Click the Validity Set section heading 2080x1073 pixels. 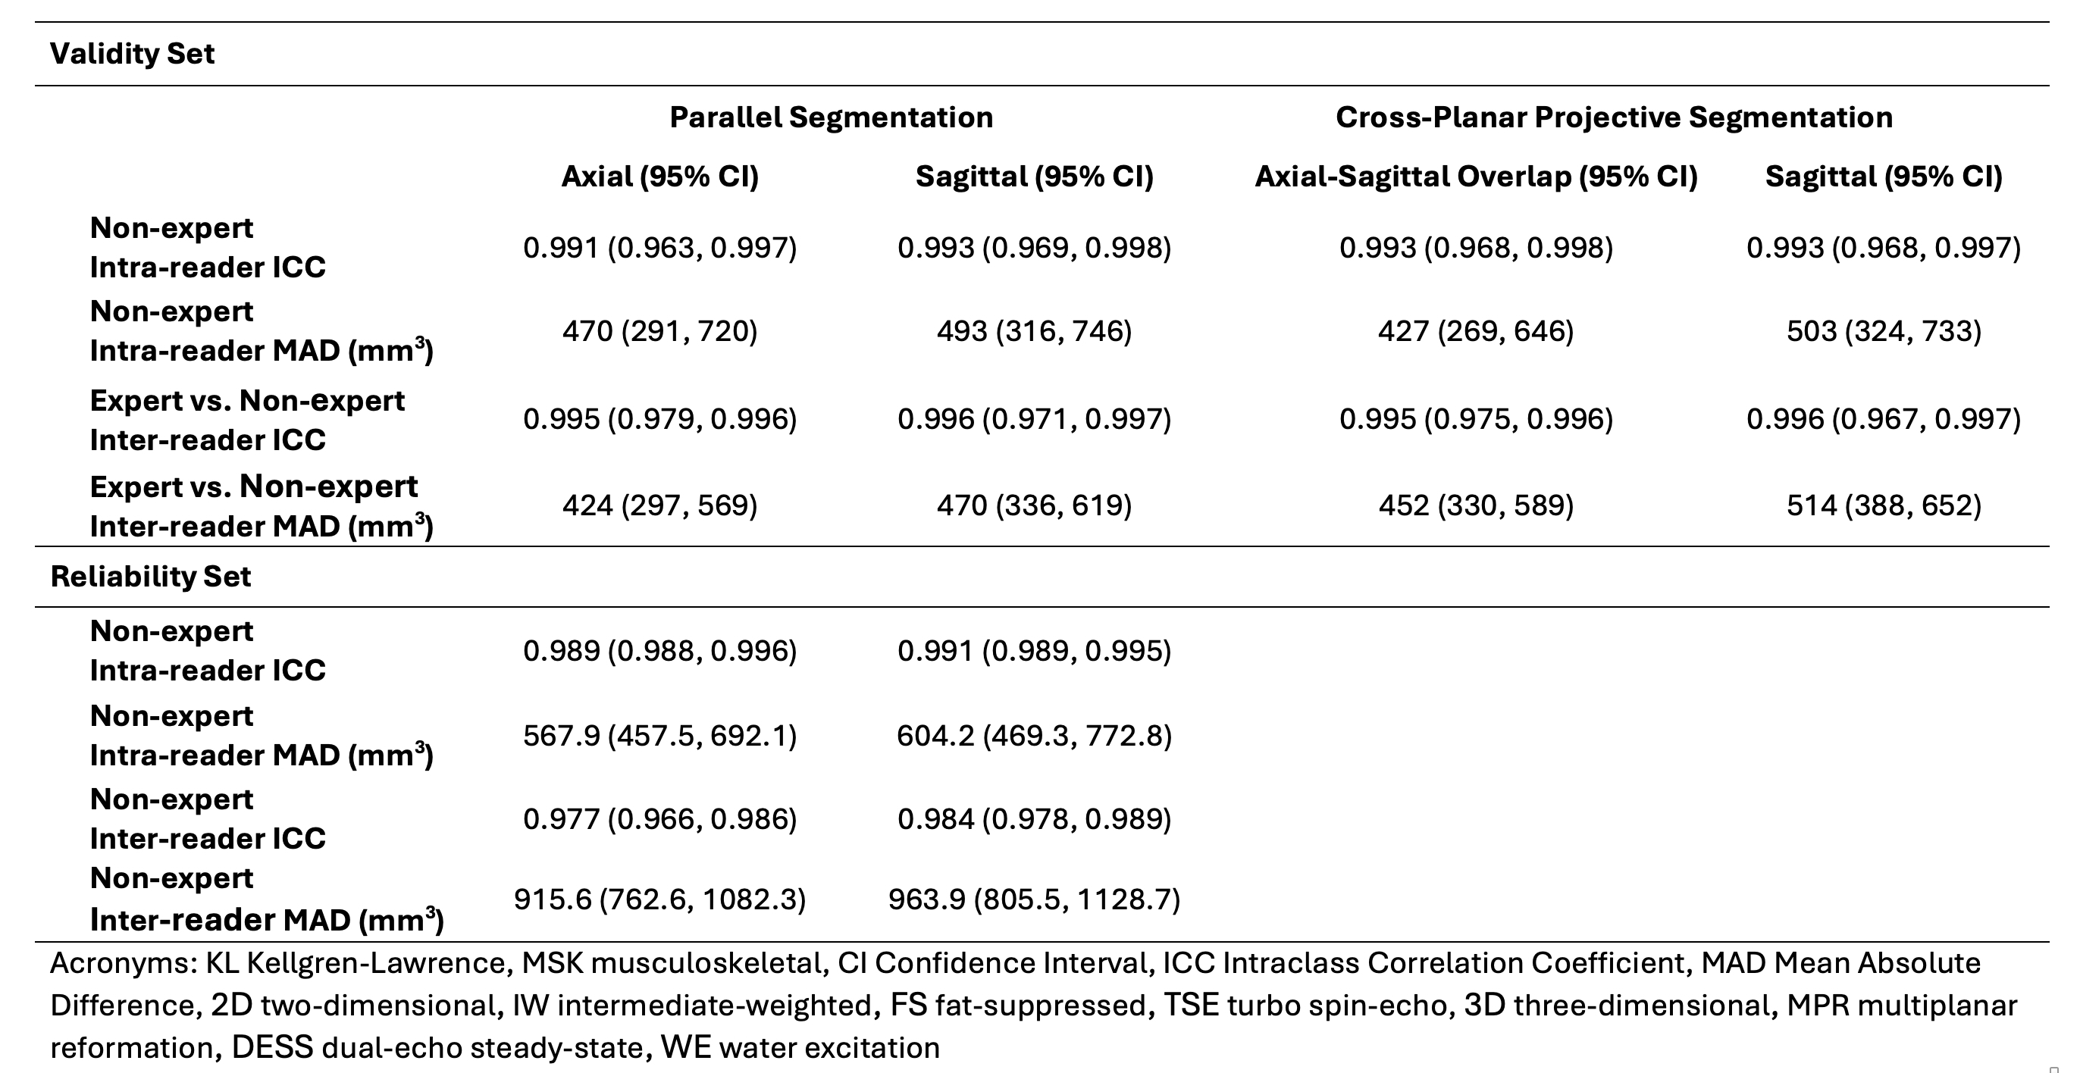click(133, 54)
